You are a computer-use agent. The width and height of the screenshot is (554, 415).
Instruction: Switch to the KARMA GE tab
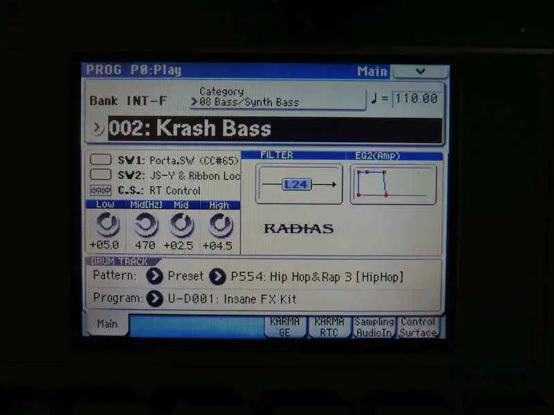285,326
